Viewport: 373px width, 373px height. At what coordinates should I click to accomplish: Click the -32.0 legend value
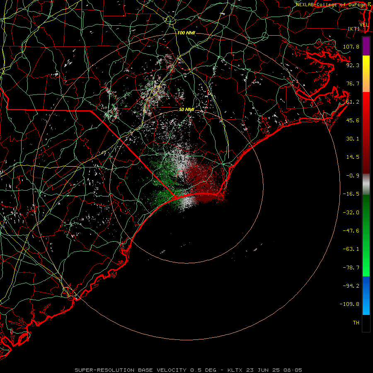351,213
